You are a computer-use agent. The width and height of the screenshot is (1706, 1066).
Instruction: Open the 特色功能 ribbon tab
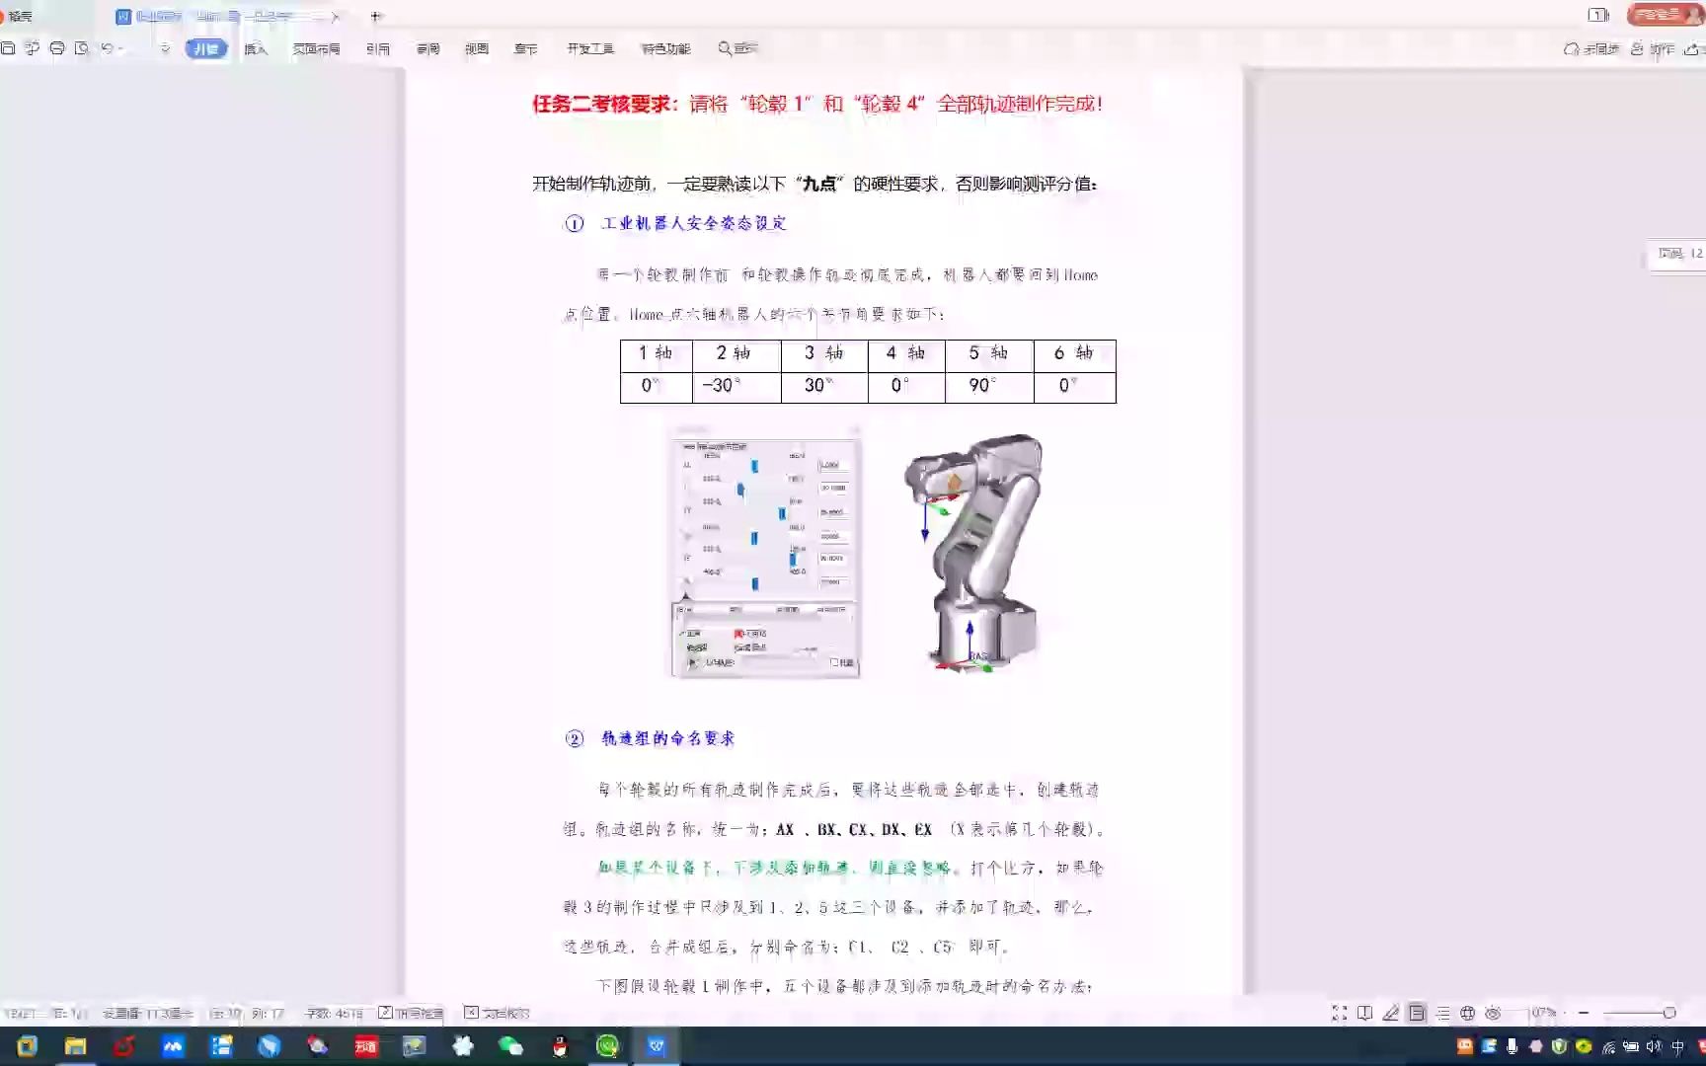tap(665, 48)
